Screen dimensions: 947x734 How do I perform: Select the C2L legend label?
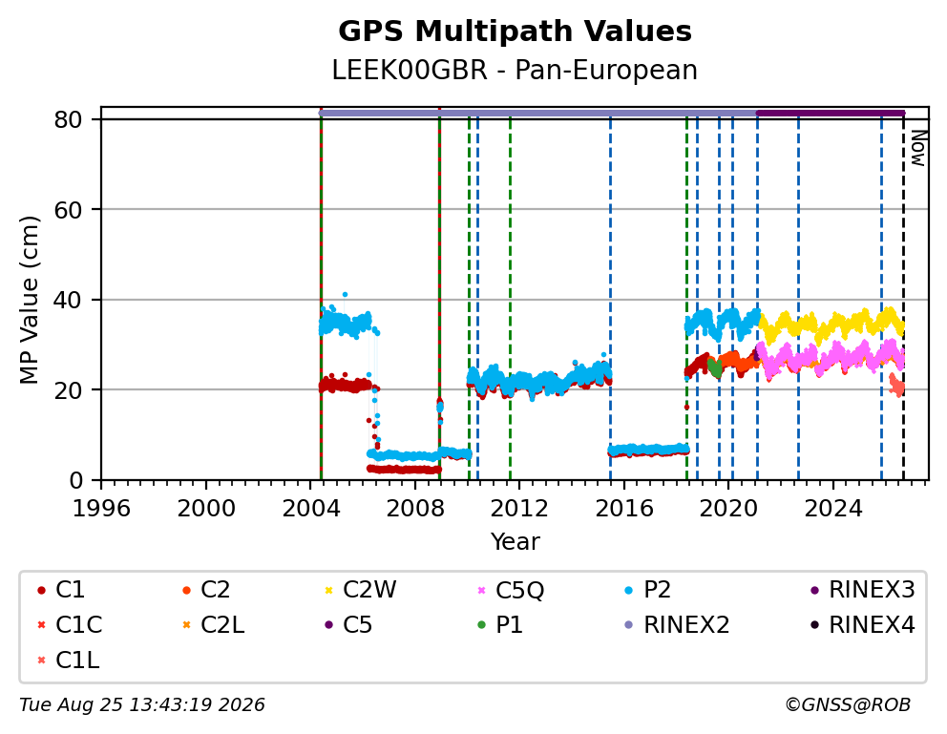point(222,625)
